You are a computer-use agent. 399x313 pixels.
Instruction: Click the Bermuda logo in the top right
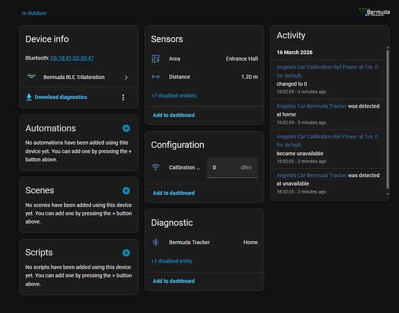[374, 13]
